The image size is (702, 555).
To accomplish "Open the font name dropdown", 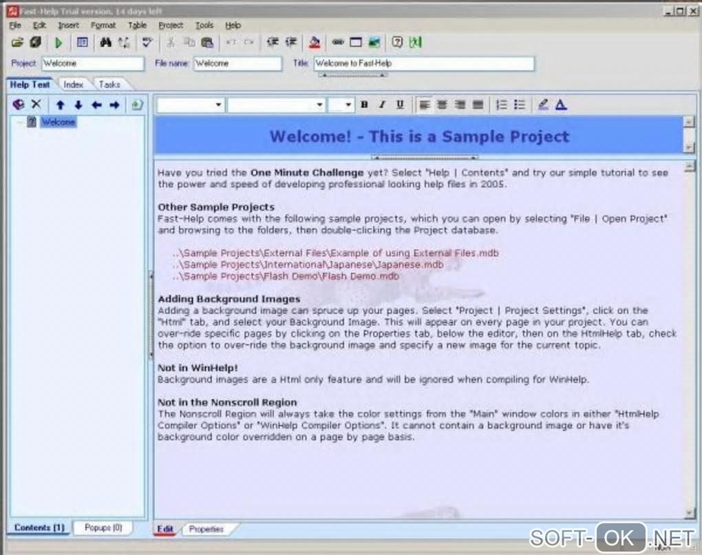I will (319, 105).
